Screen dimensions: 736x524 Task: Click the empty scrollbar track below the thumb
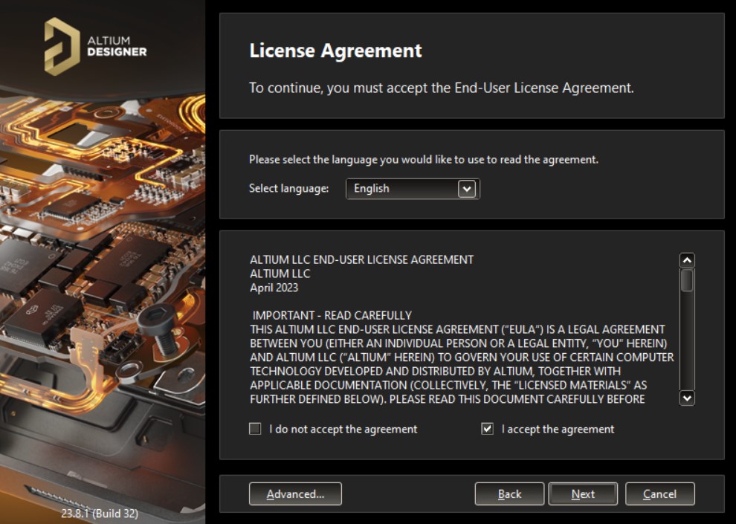(687, 342)
